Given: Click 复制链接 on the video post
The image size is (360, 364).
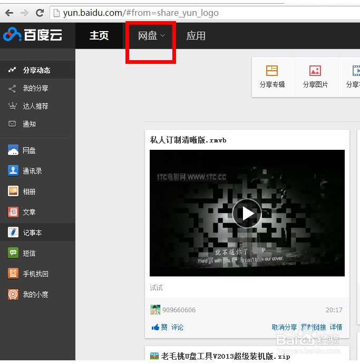Looking at the screenshot, I should 314,327.
